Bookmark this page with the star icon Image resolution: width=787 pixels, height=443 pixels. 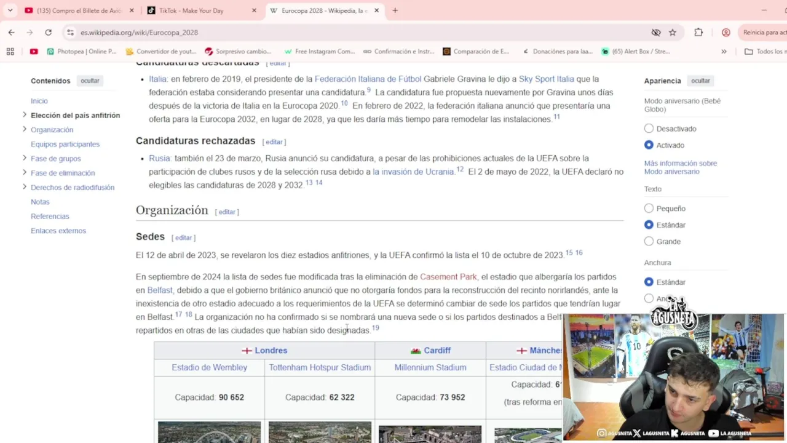click(673, 33)
